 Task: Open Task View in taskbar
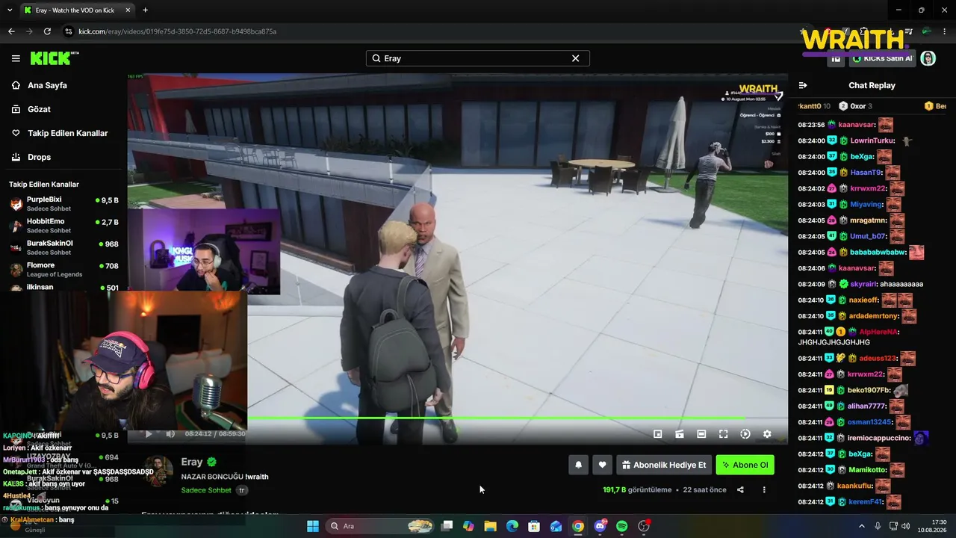[447, 526]
